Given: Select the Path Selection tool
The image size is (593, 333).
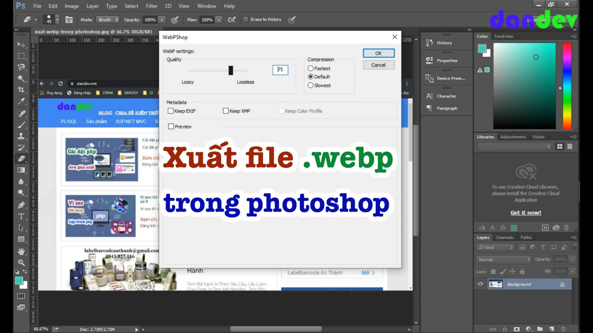Looking at the screenshot, I should (21, 228).
